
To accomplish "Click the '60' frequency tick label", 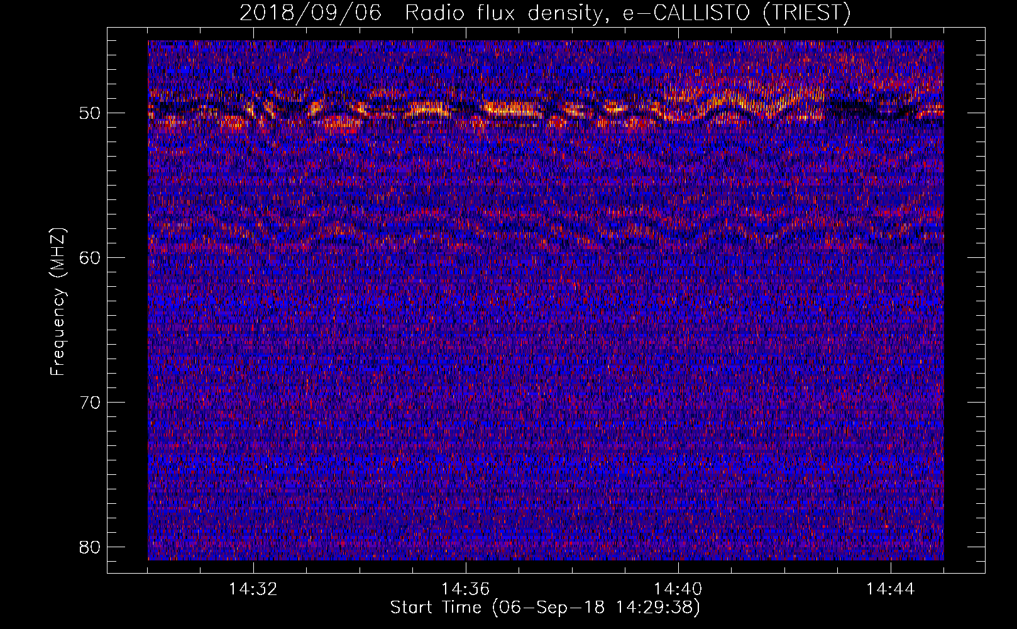I will [91, 257].
